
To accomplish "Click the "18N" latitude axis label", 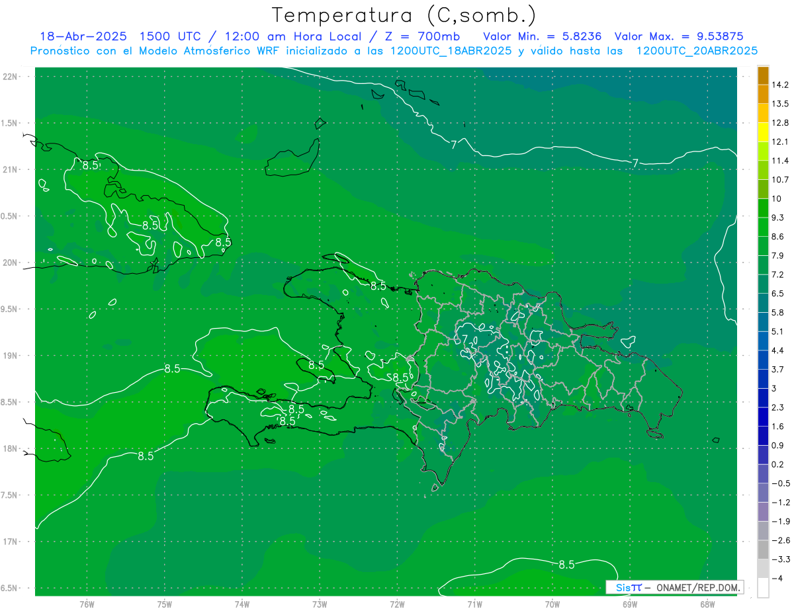I will (11, 449).
